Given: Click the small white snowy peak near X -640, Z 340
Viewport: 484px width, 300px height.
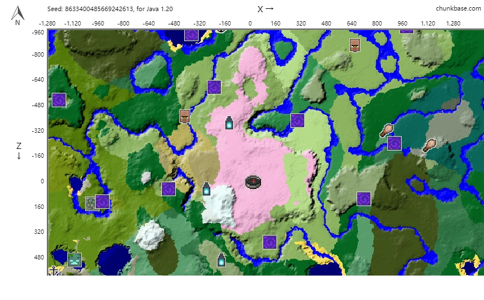Looking at the screenshot, I should coord(150,235).
